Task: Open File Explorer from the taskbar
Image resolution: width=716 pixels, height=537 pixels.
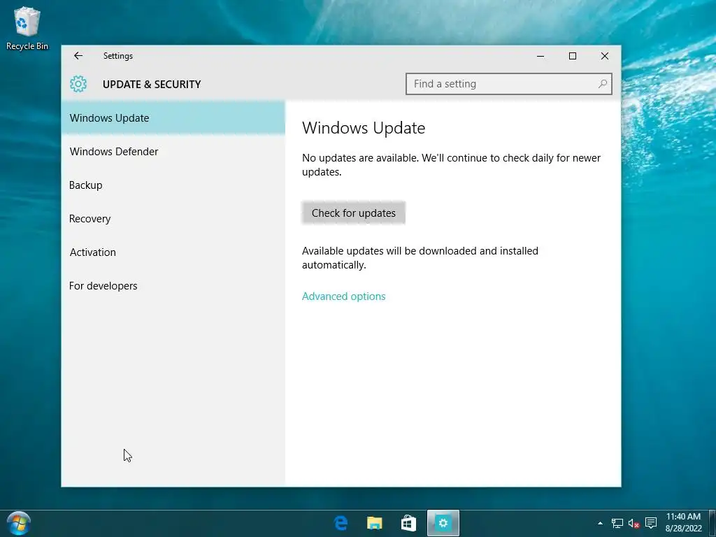Action: pyautogui.click(x=375, y=523)
